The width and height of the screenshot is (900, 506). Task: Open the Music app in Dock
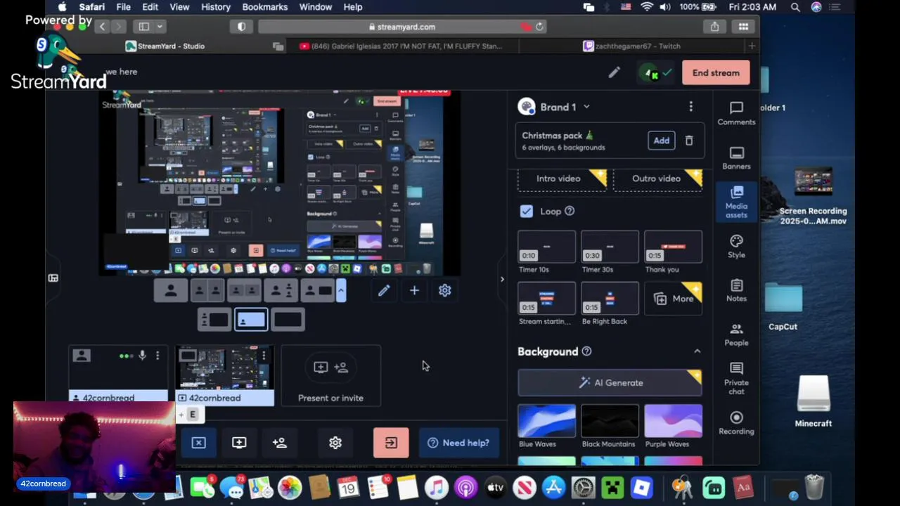click(436, 487)
